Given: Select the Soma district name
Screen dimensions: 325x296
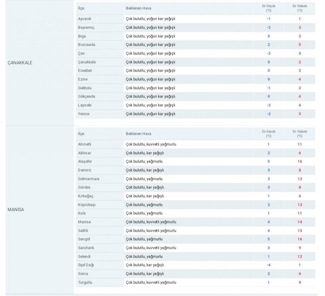Looking at the screenshot, I should (83, 274).
